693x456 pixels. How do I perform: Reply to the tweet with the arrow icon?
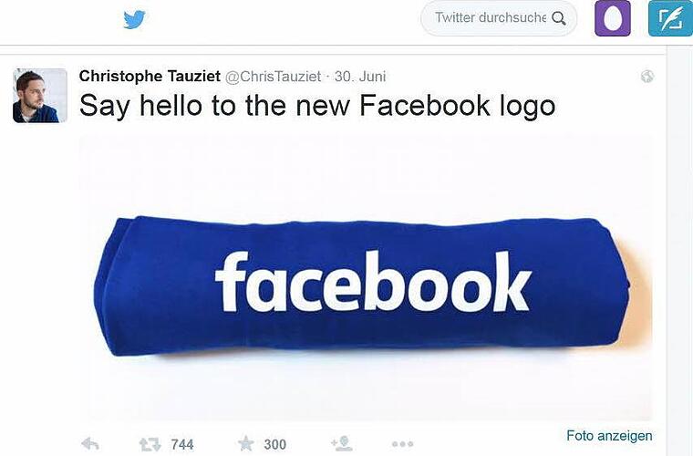coord(90,443)
